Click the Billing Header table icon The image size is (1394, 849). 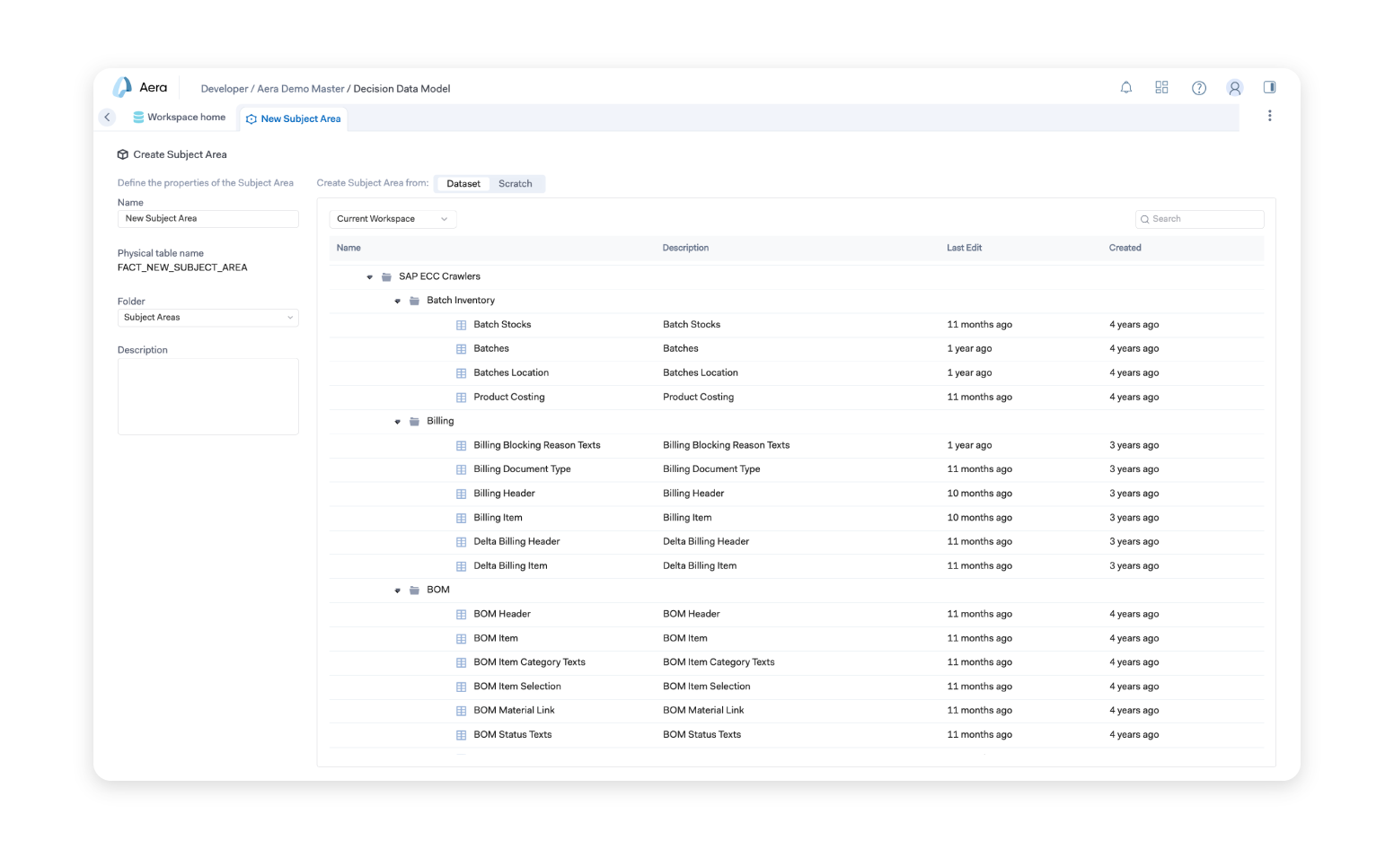462,494
